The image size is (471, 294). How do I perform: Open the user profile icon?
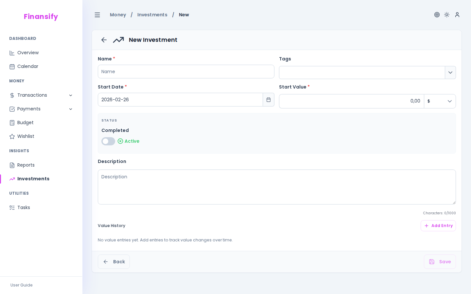(x=457, y=15)
